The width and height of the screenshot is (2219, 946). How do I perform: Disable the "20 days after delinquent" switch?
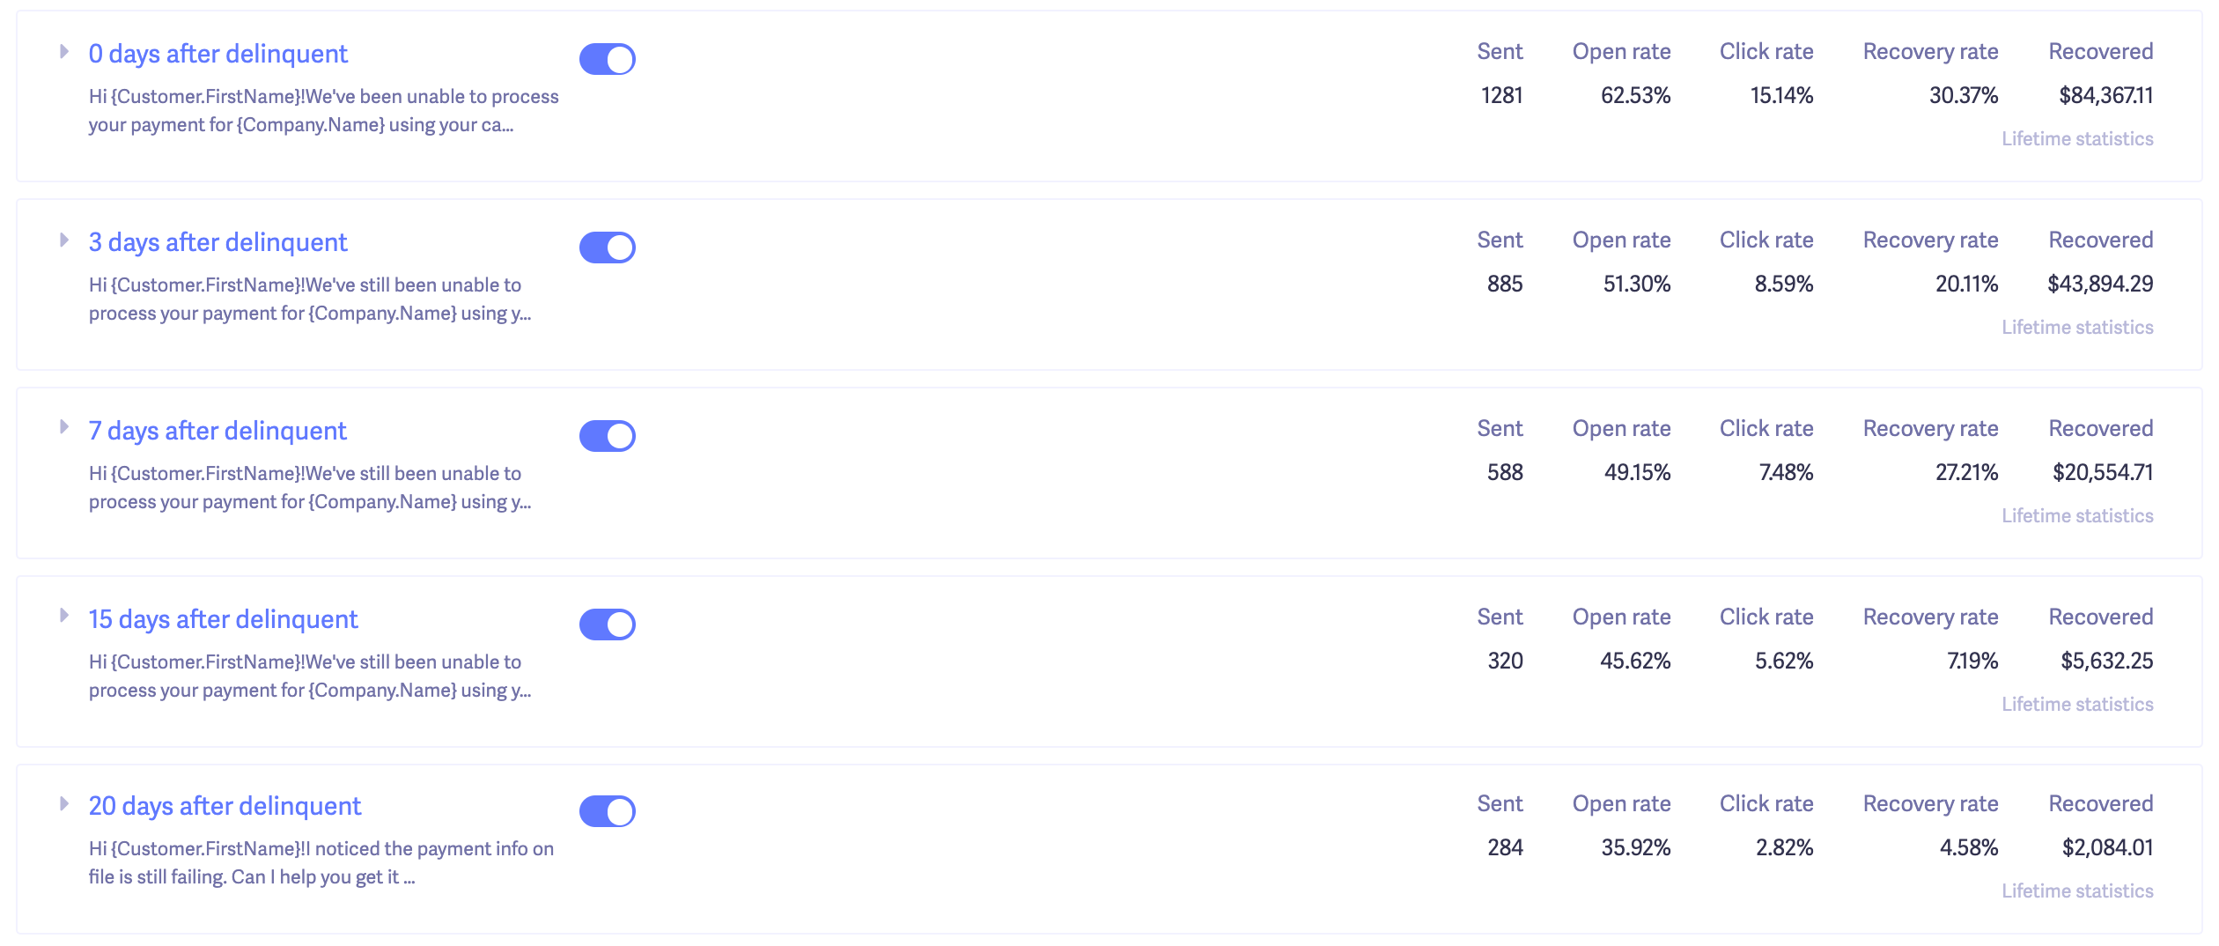coord(608,811)
